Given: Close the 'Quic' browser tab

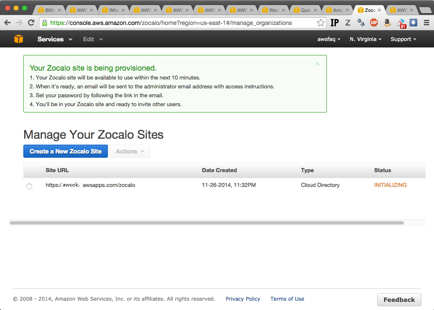Looking at the screenshot, I should [315, 10].
